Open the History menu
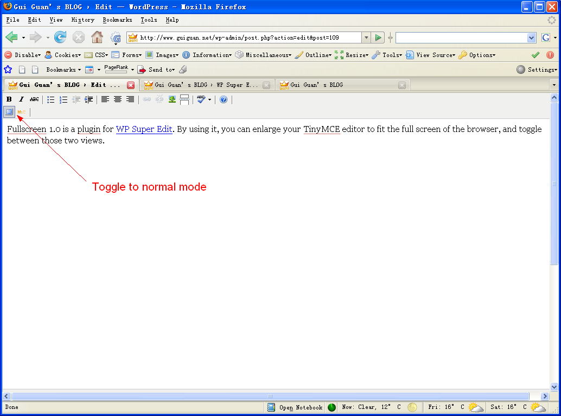561x416 pixels. [x=82, y=20]
